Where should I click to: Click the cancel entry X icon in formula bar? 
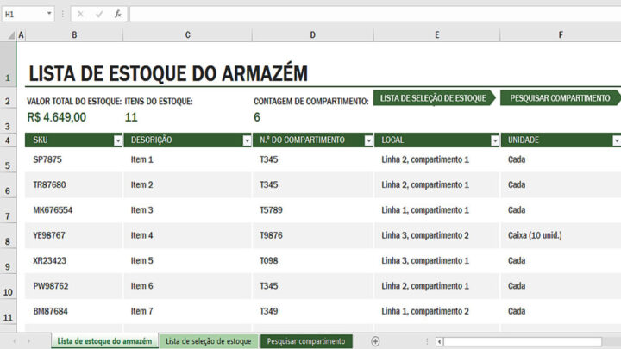point(80,14)
